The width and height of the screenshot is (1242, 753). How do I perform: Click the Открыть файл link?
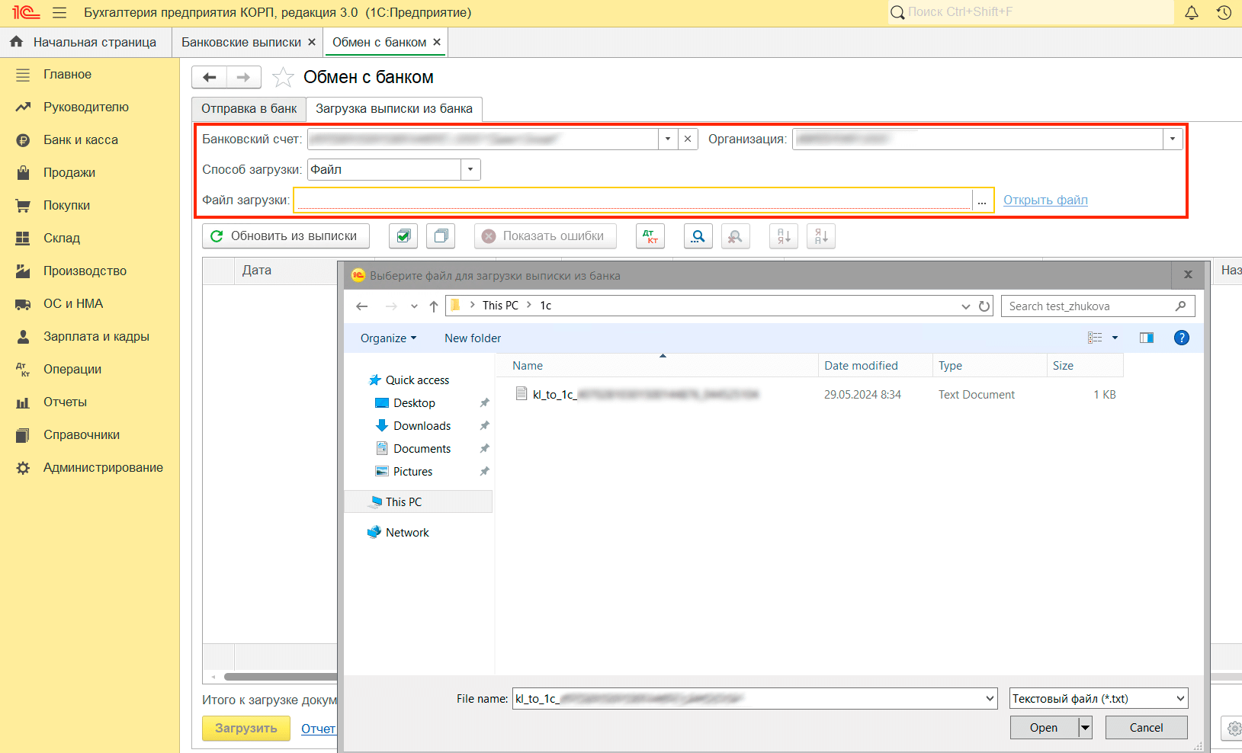1045,200
